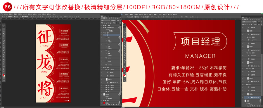Click opacity field in left Layers panel

click(118, 21)
